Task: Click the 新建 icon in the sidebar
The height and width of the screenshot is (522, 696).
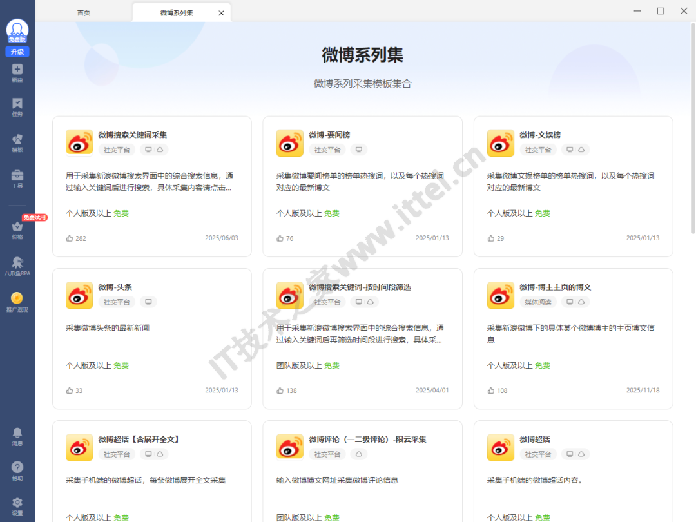Action: pos(17,70)
